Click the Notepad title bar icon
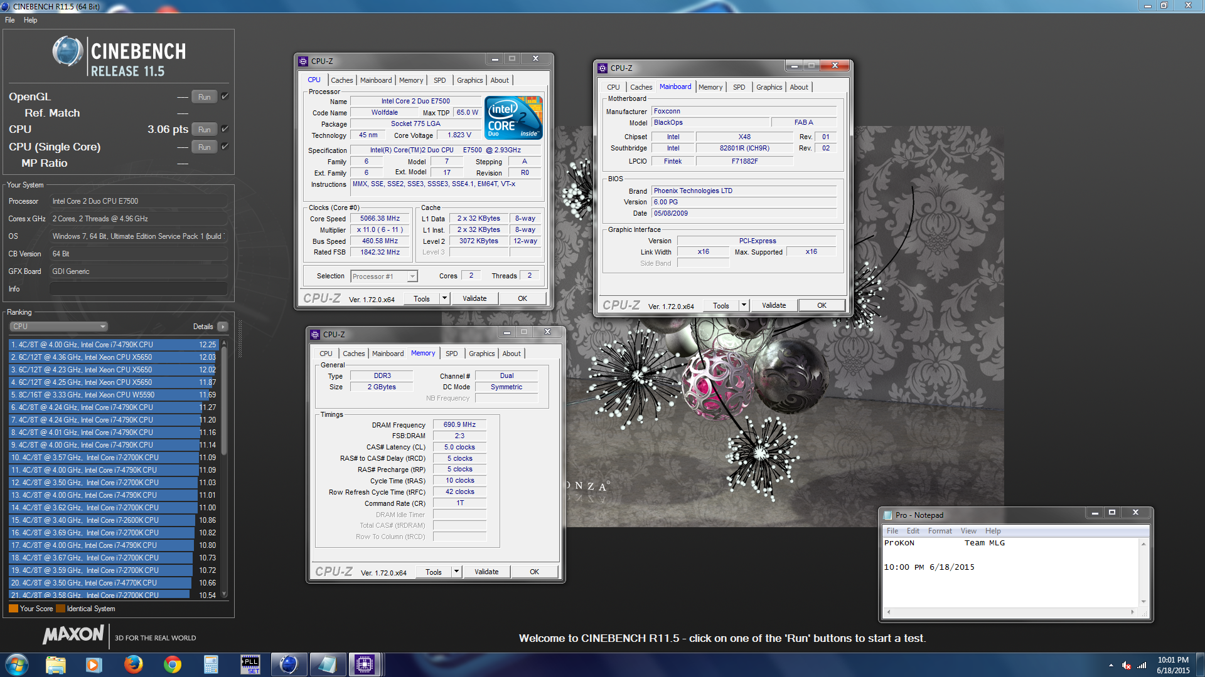This screenshot has width=1205, height=677. [x=887, y=515]
